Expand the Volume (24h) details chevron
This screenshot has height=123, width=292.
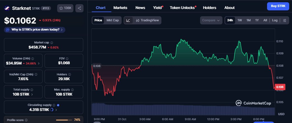(38, 63)
